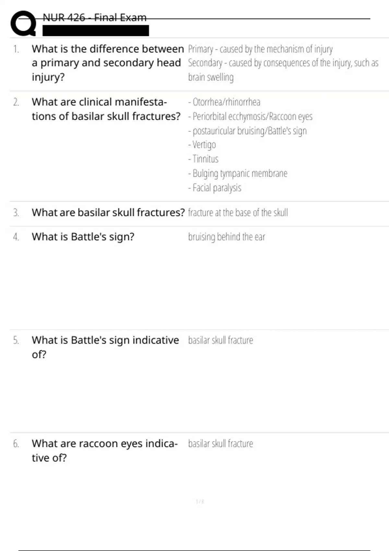Click the Bulging tympanic membrane line
389x551 pixels.
click(238, 173)
